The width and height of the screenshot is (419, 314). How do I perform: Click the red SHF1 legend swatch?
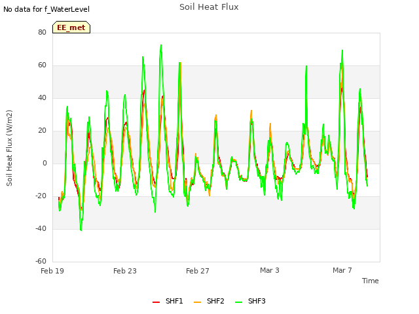pyautogui.click(x=156, y=302)
